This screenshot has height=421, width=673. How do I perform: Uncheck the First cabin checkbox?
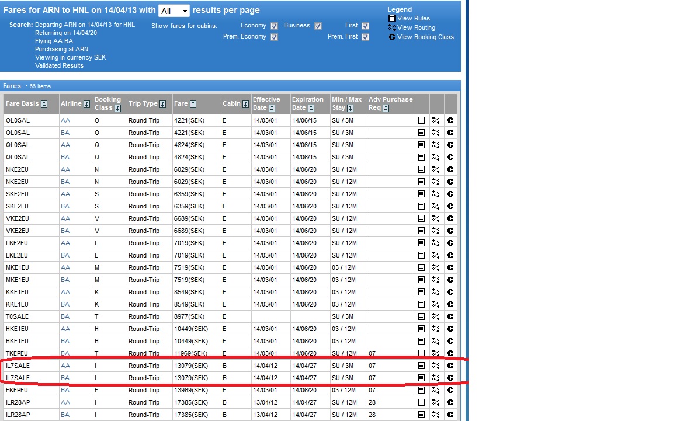tap(365, 26)
